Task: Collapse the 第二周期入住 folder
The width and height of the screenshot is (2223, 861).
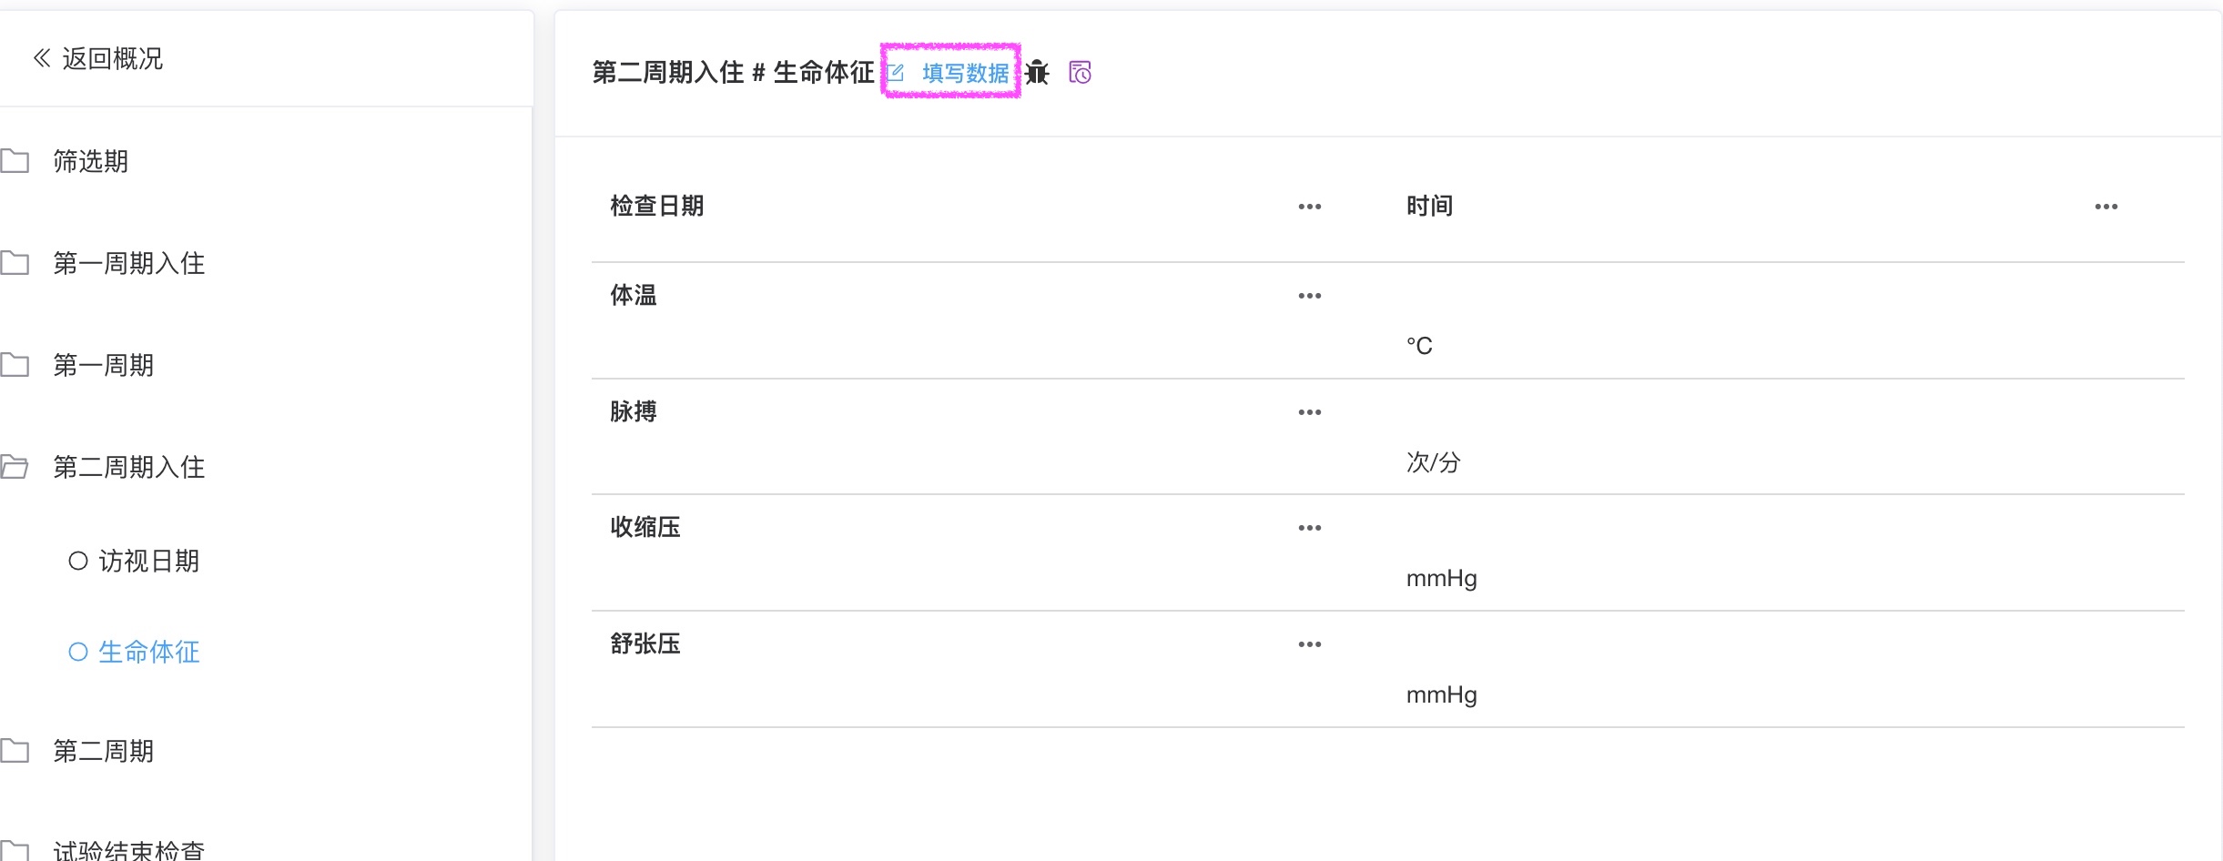Action: tap(128, 467)
